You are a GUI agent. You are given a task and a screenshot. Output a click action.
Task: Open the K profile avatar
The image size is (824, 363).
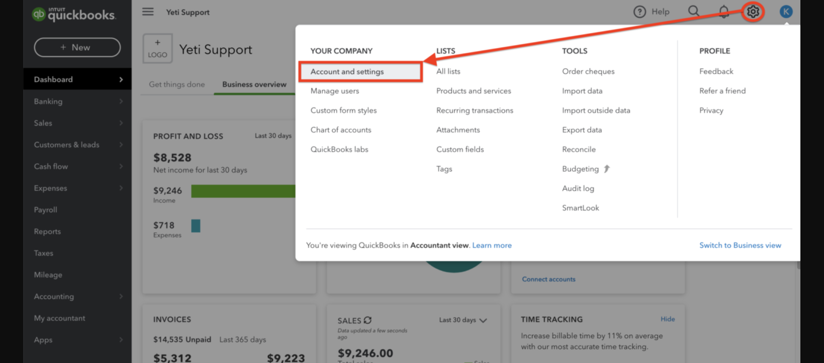[x=786, y=12]
